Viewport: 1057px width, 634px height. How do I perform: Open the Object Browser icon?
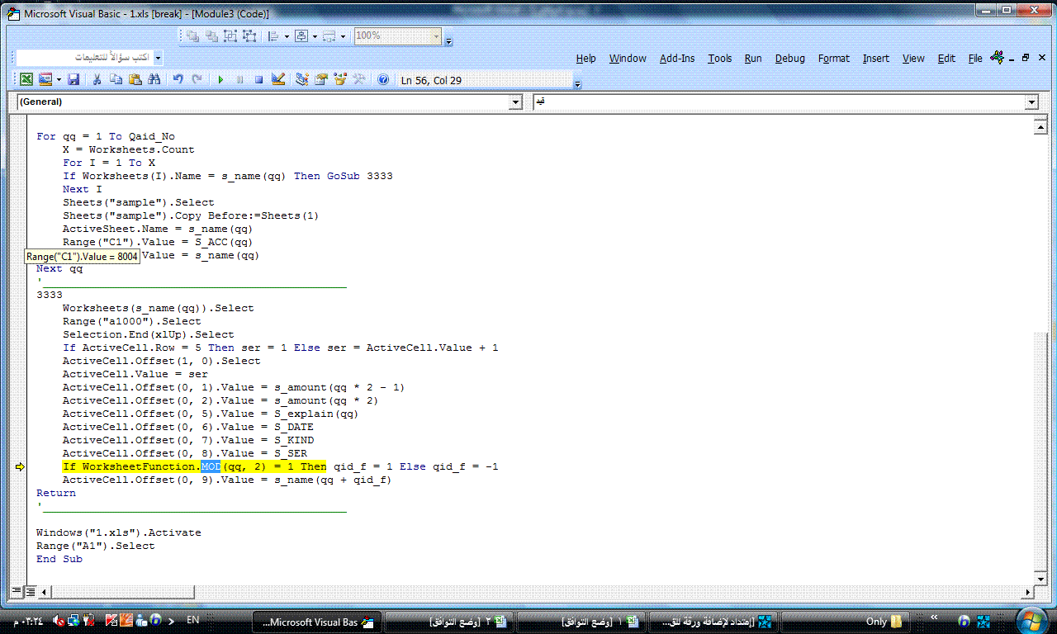[340, 80]
